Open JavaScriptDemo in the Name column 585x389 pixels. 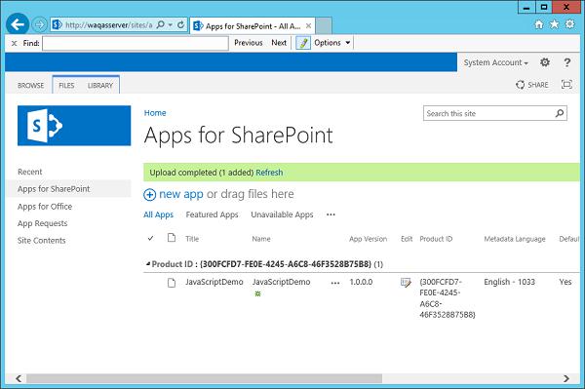tap(281, 282)
